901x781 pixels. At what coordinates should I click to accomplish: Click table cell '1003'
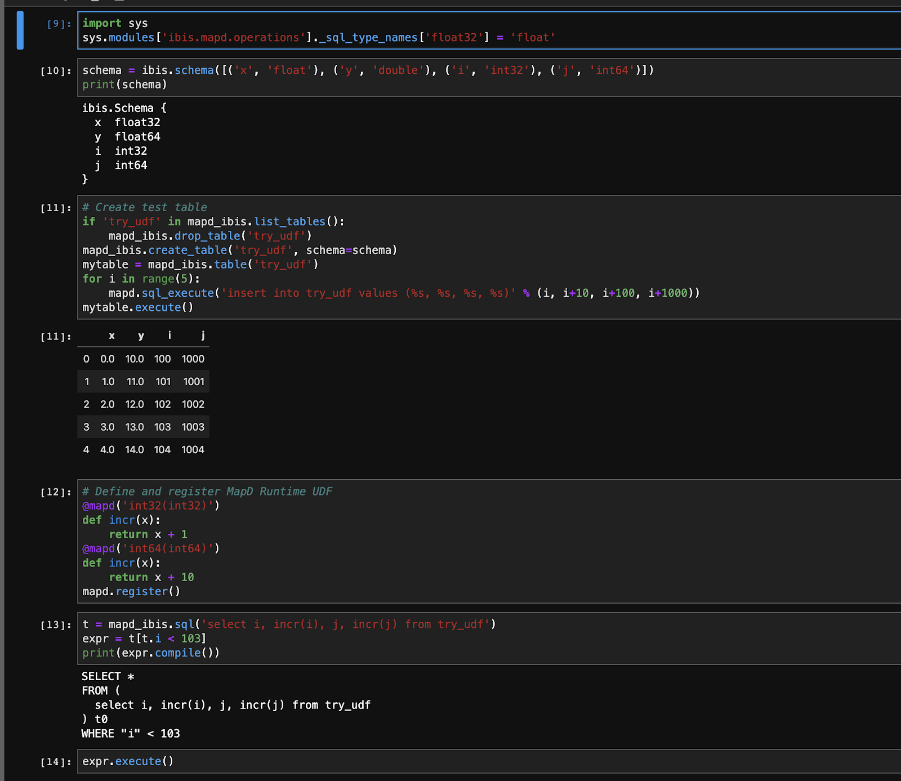[193, 427]
